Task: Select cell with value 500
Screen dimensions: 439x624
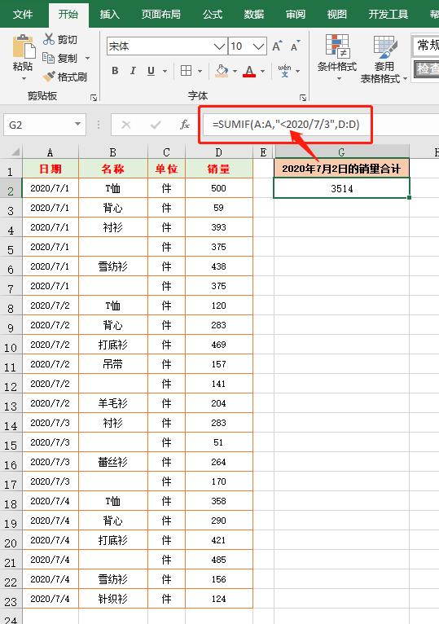Action: pos(219,188)
